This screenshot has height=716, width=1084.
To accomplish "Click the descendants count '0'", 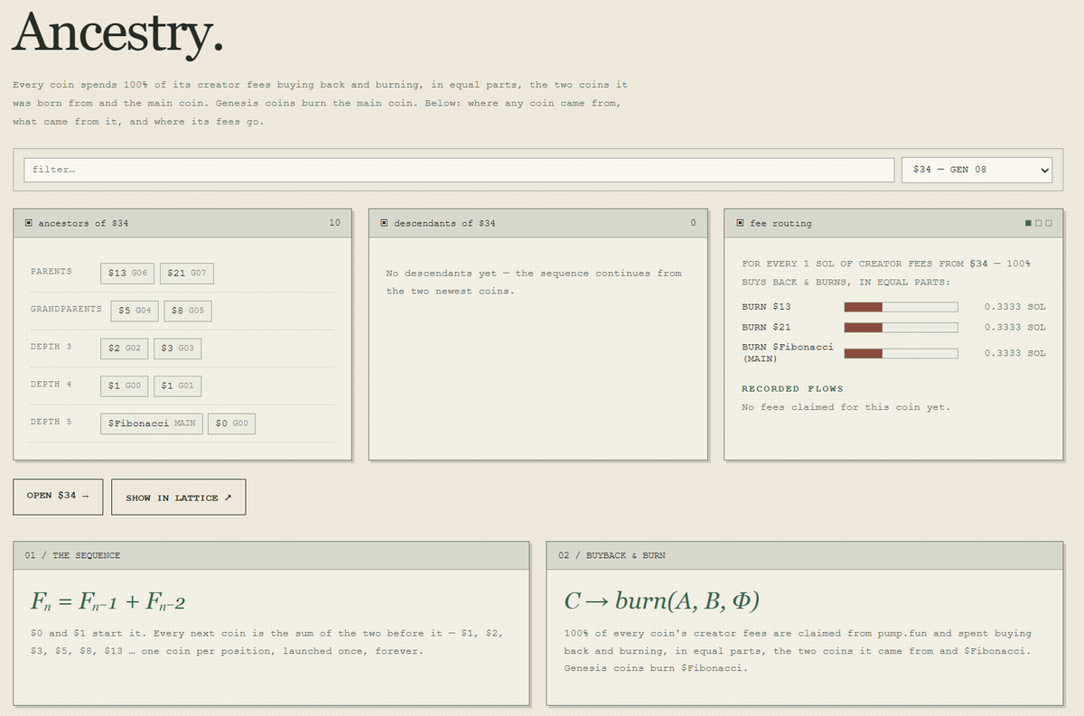I will [x=693, y=223].
